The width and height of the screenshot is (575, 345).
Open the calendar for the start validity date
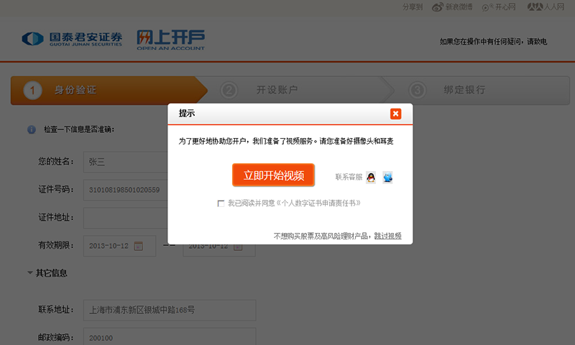[139, 246]
